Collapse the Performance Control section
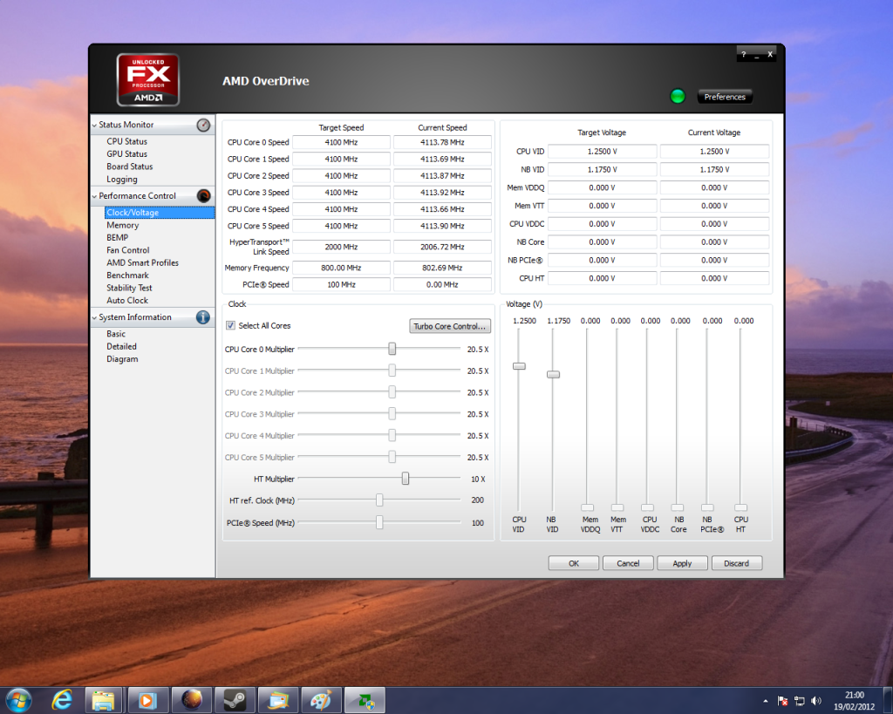The width and height of the screenshot is (893, 714). (94, 196)
